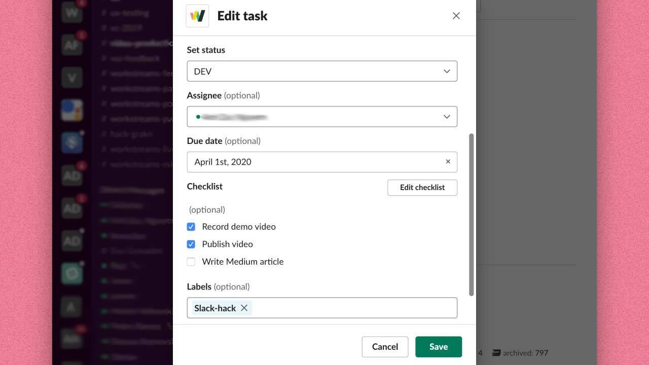Open the V workspace in sidebar
Image resolution: width=649 pixels, height=365 pixels.
tap(71, 78)
